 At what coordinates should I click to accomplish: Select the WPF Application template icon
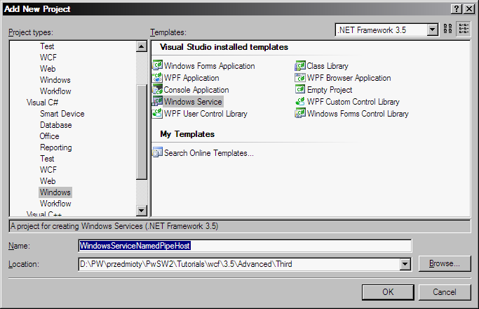[x=157, y=77]
